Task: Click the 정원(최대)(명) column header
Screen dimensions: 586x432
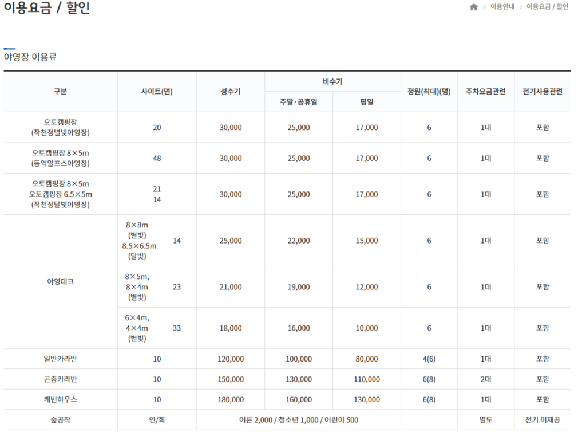Action: [x=429, y=92]
